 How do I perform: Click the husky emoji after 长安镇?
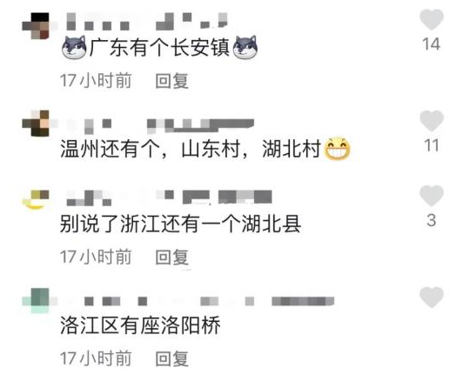245,47
